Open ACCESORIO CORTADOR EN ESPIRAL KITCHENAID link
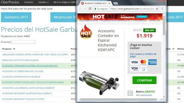Screen dimensions: 184x103 pos(30,66)
